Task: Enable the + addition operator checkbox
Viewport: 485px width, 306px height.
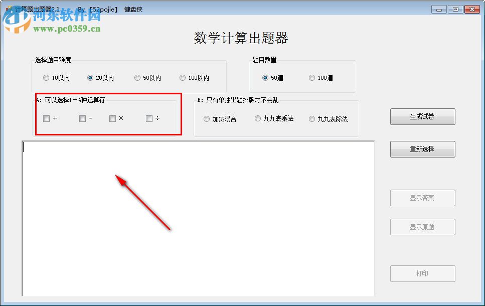Action: tap(46, 118)
